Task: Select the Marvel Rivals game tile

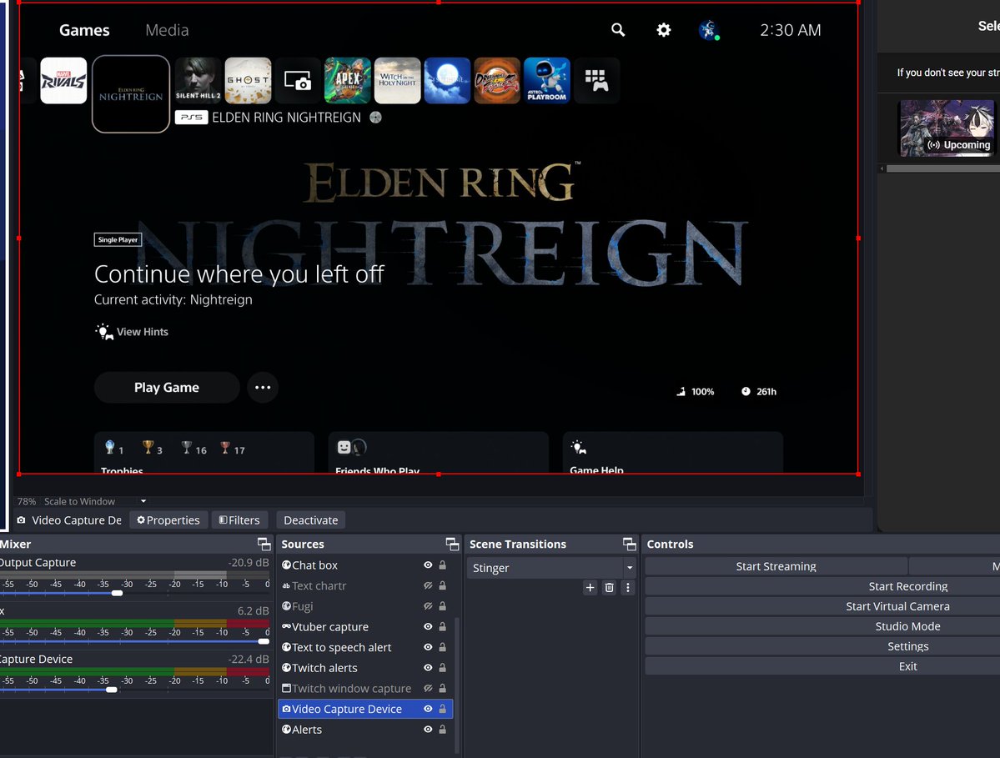Action: coord(63,80)
